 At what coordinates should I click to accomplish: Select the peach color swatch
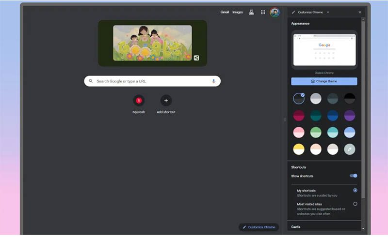316,149
